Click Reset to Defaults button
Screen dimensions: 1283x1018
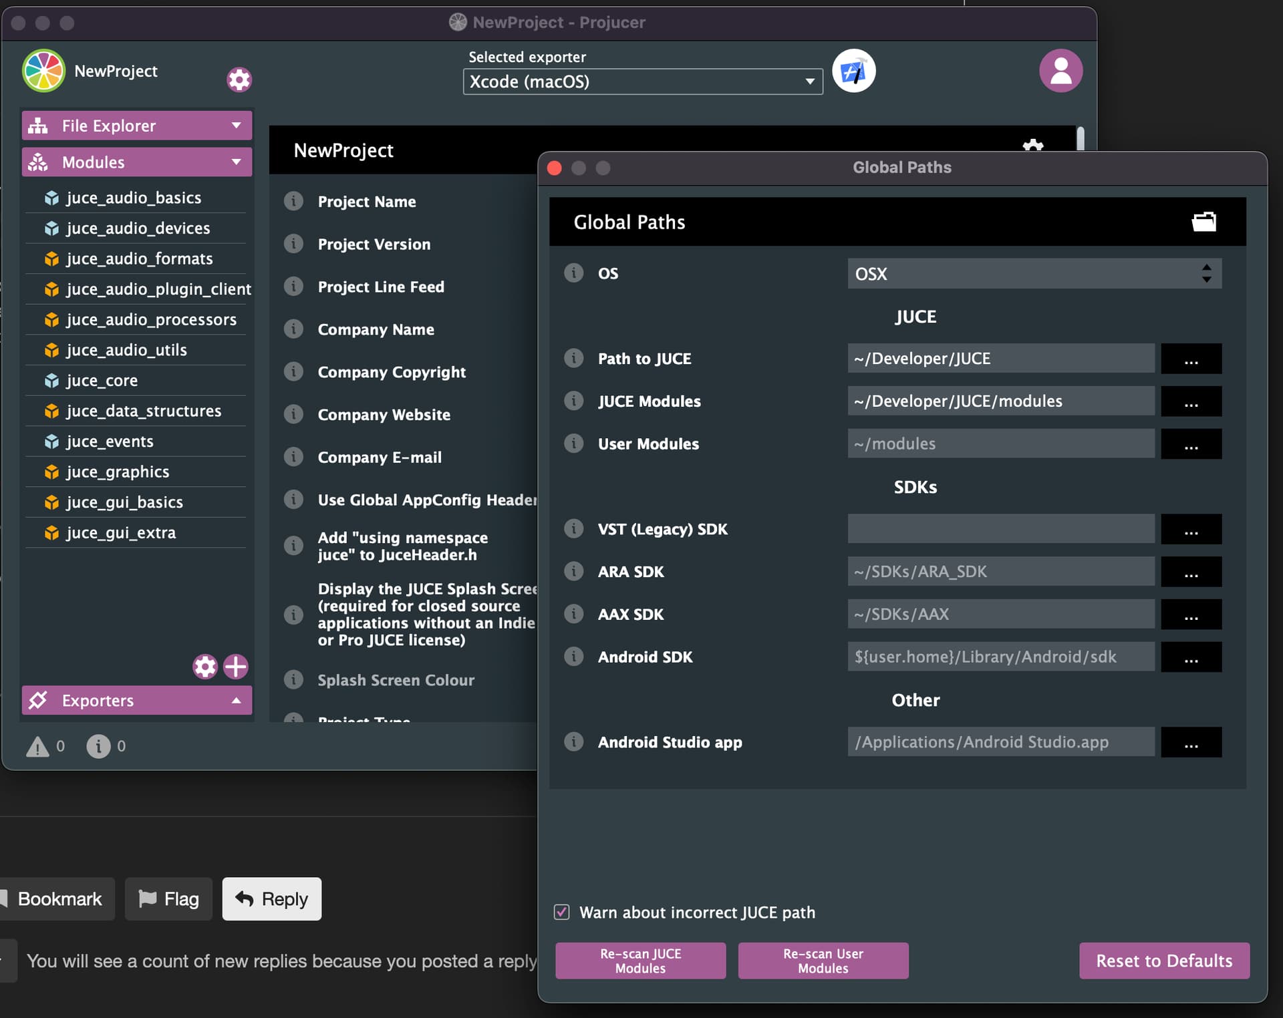(x=1165, y=961)
